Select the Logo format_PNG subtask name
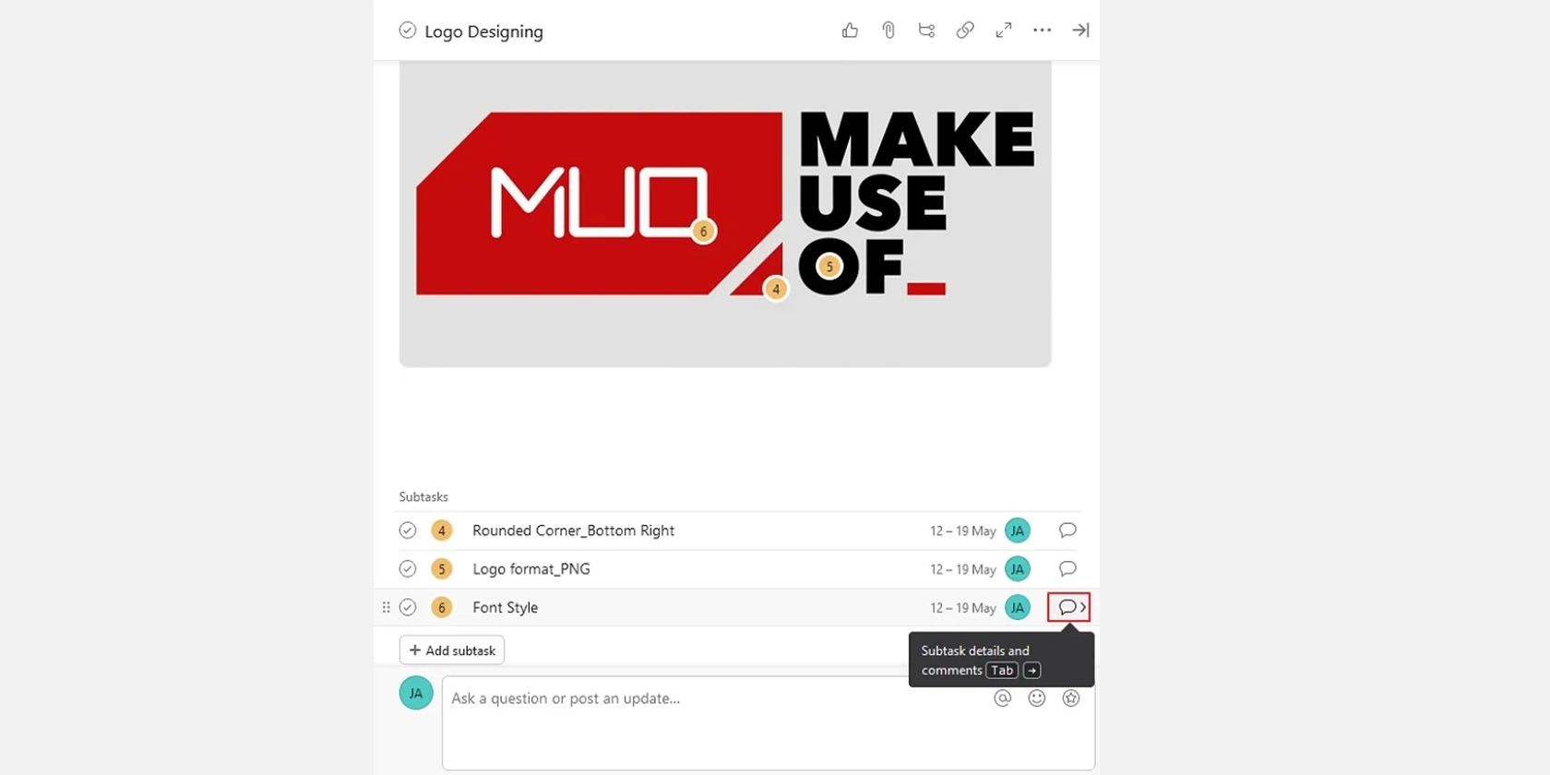Viewport: 1550px width, 775px height. [x=531, y=569]
